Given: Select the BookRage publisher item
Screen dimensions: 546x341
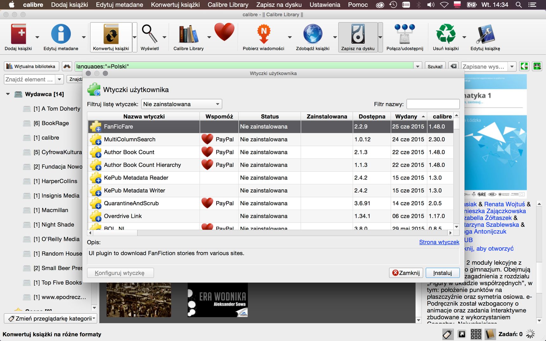Looking at the screenshot, I should click(51, 123).
